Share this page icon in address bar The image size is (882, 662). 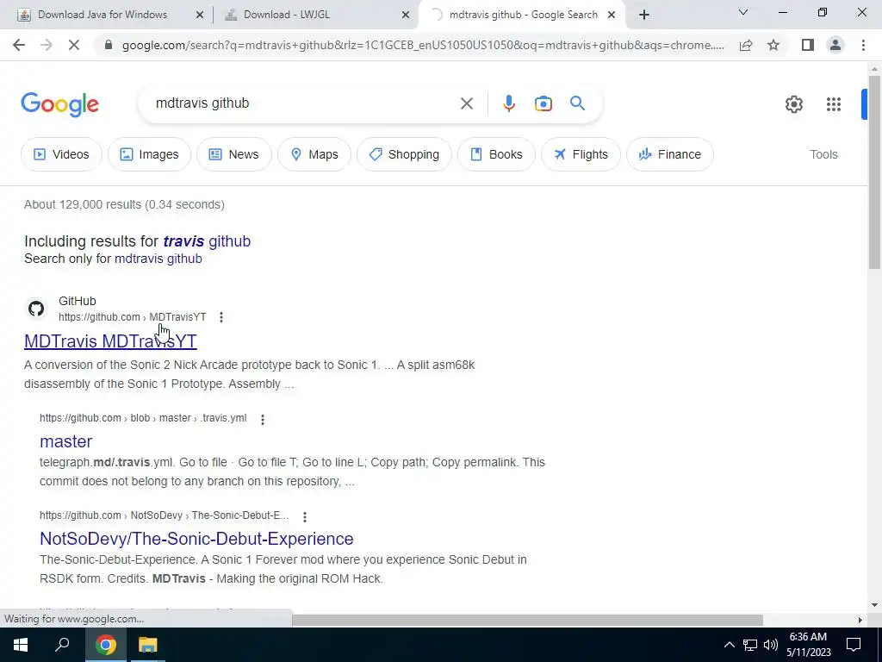(x=746, y=45)
